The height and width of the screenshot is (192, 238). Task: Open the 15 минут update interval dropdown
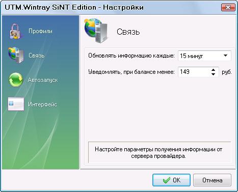pyautogui.click(x=204, y=56)
